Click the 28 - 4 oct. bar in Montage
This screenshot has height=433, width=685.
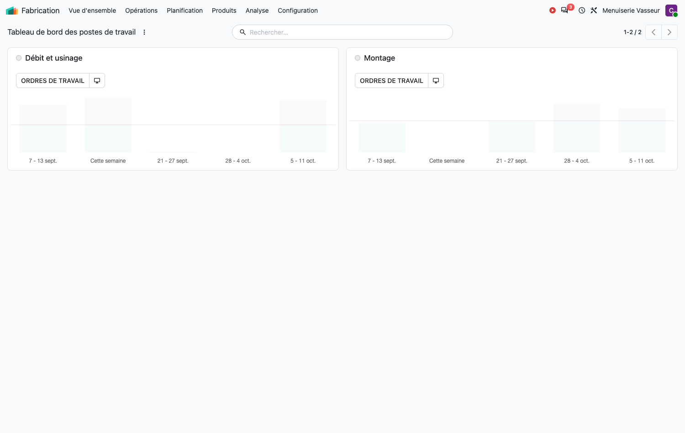(x=577, y=129)
